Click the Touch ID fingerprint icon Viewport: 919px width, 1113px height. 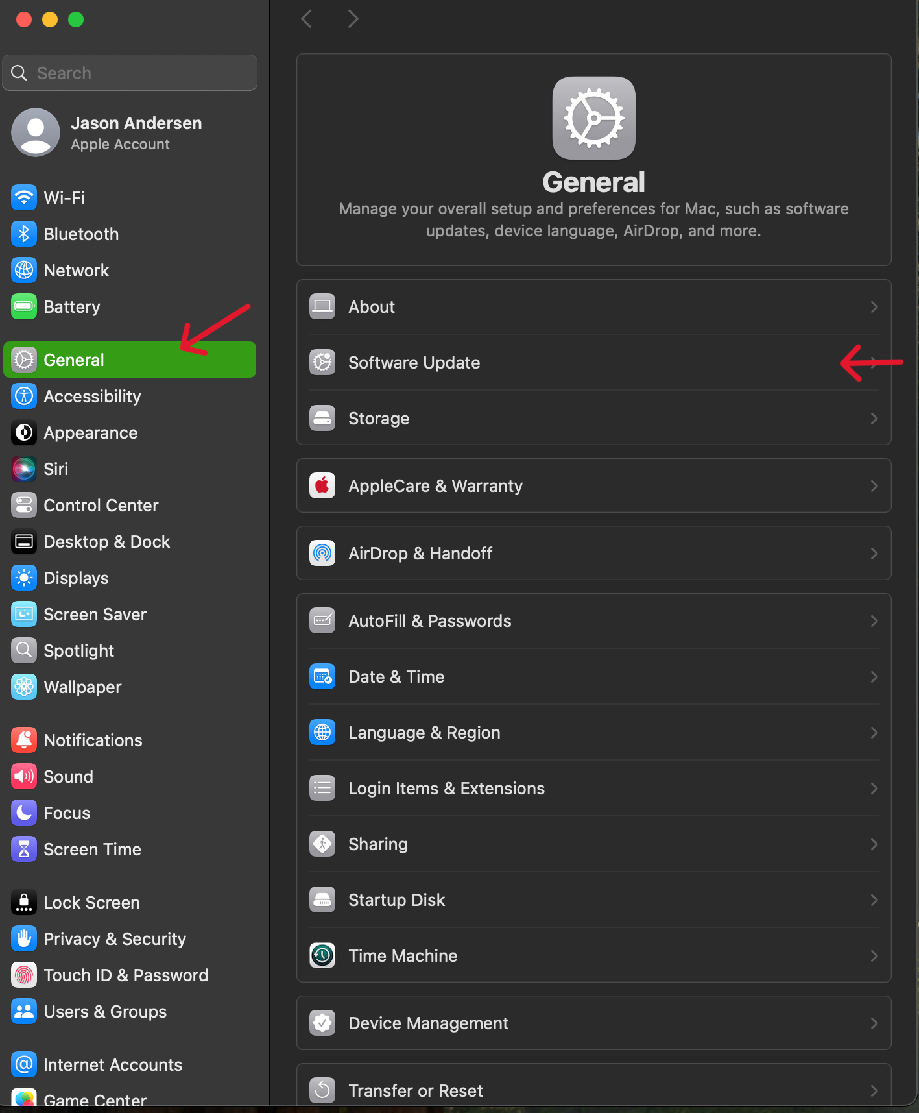(x=24, y=975)
